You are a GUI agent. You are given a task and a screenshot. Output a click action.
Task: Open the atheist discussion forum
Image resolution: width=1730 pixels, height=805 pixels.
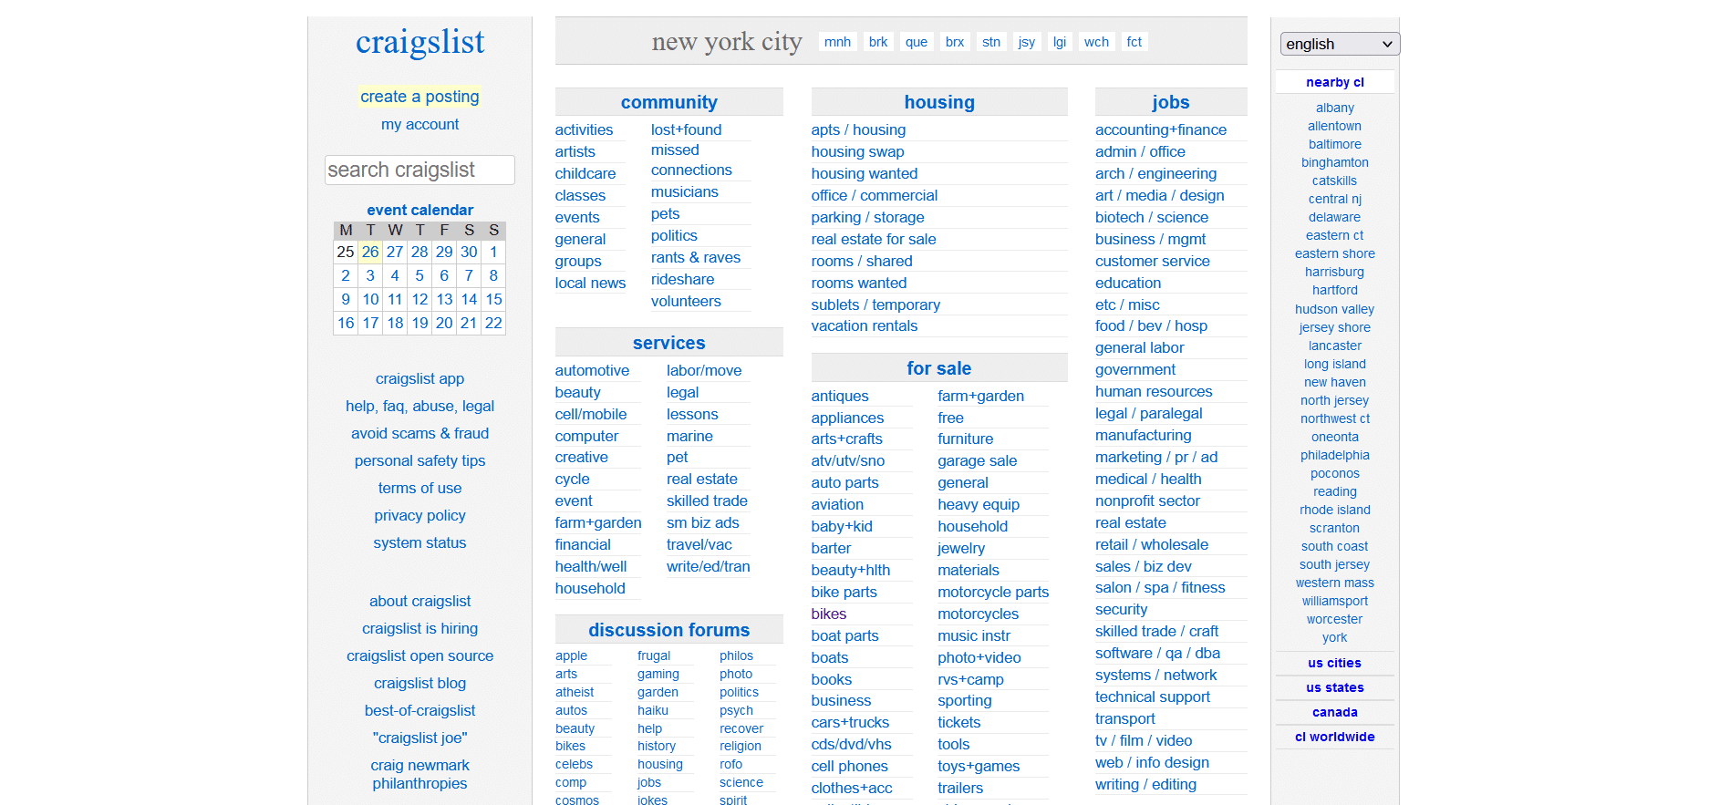point(575,692)
